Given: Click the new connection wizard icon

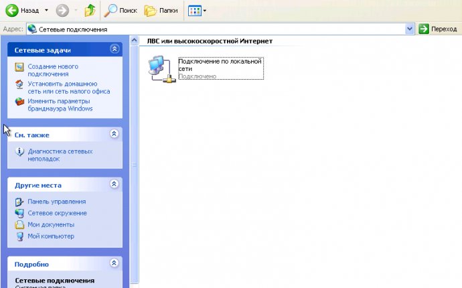Looking at the screenshot, I should (x=19, y=67).
